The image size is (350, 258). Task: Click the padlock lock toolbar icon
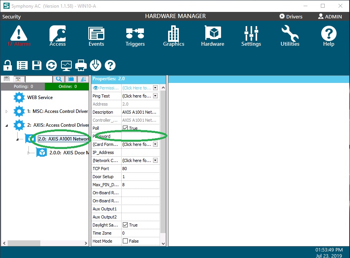[8, 65]
